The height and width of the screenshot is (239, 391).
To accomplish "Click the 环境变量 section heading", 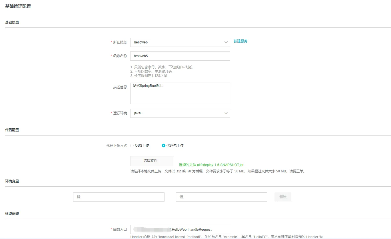I will point(12,181).
